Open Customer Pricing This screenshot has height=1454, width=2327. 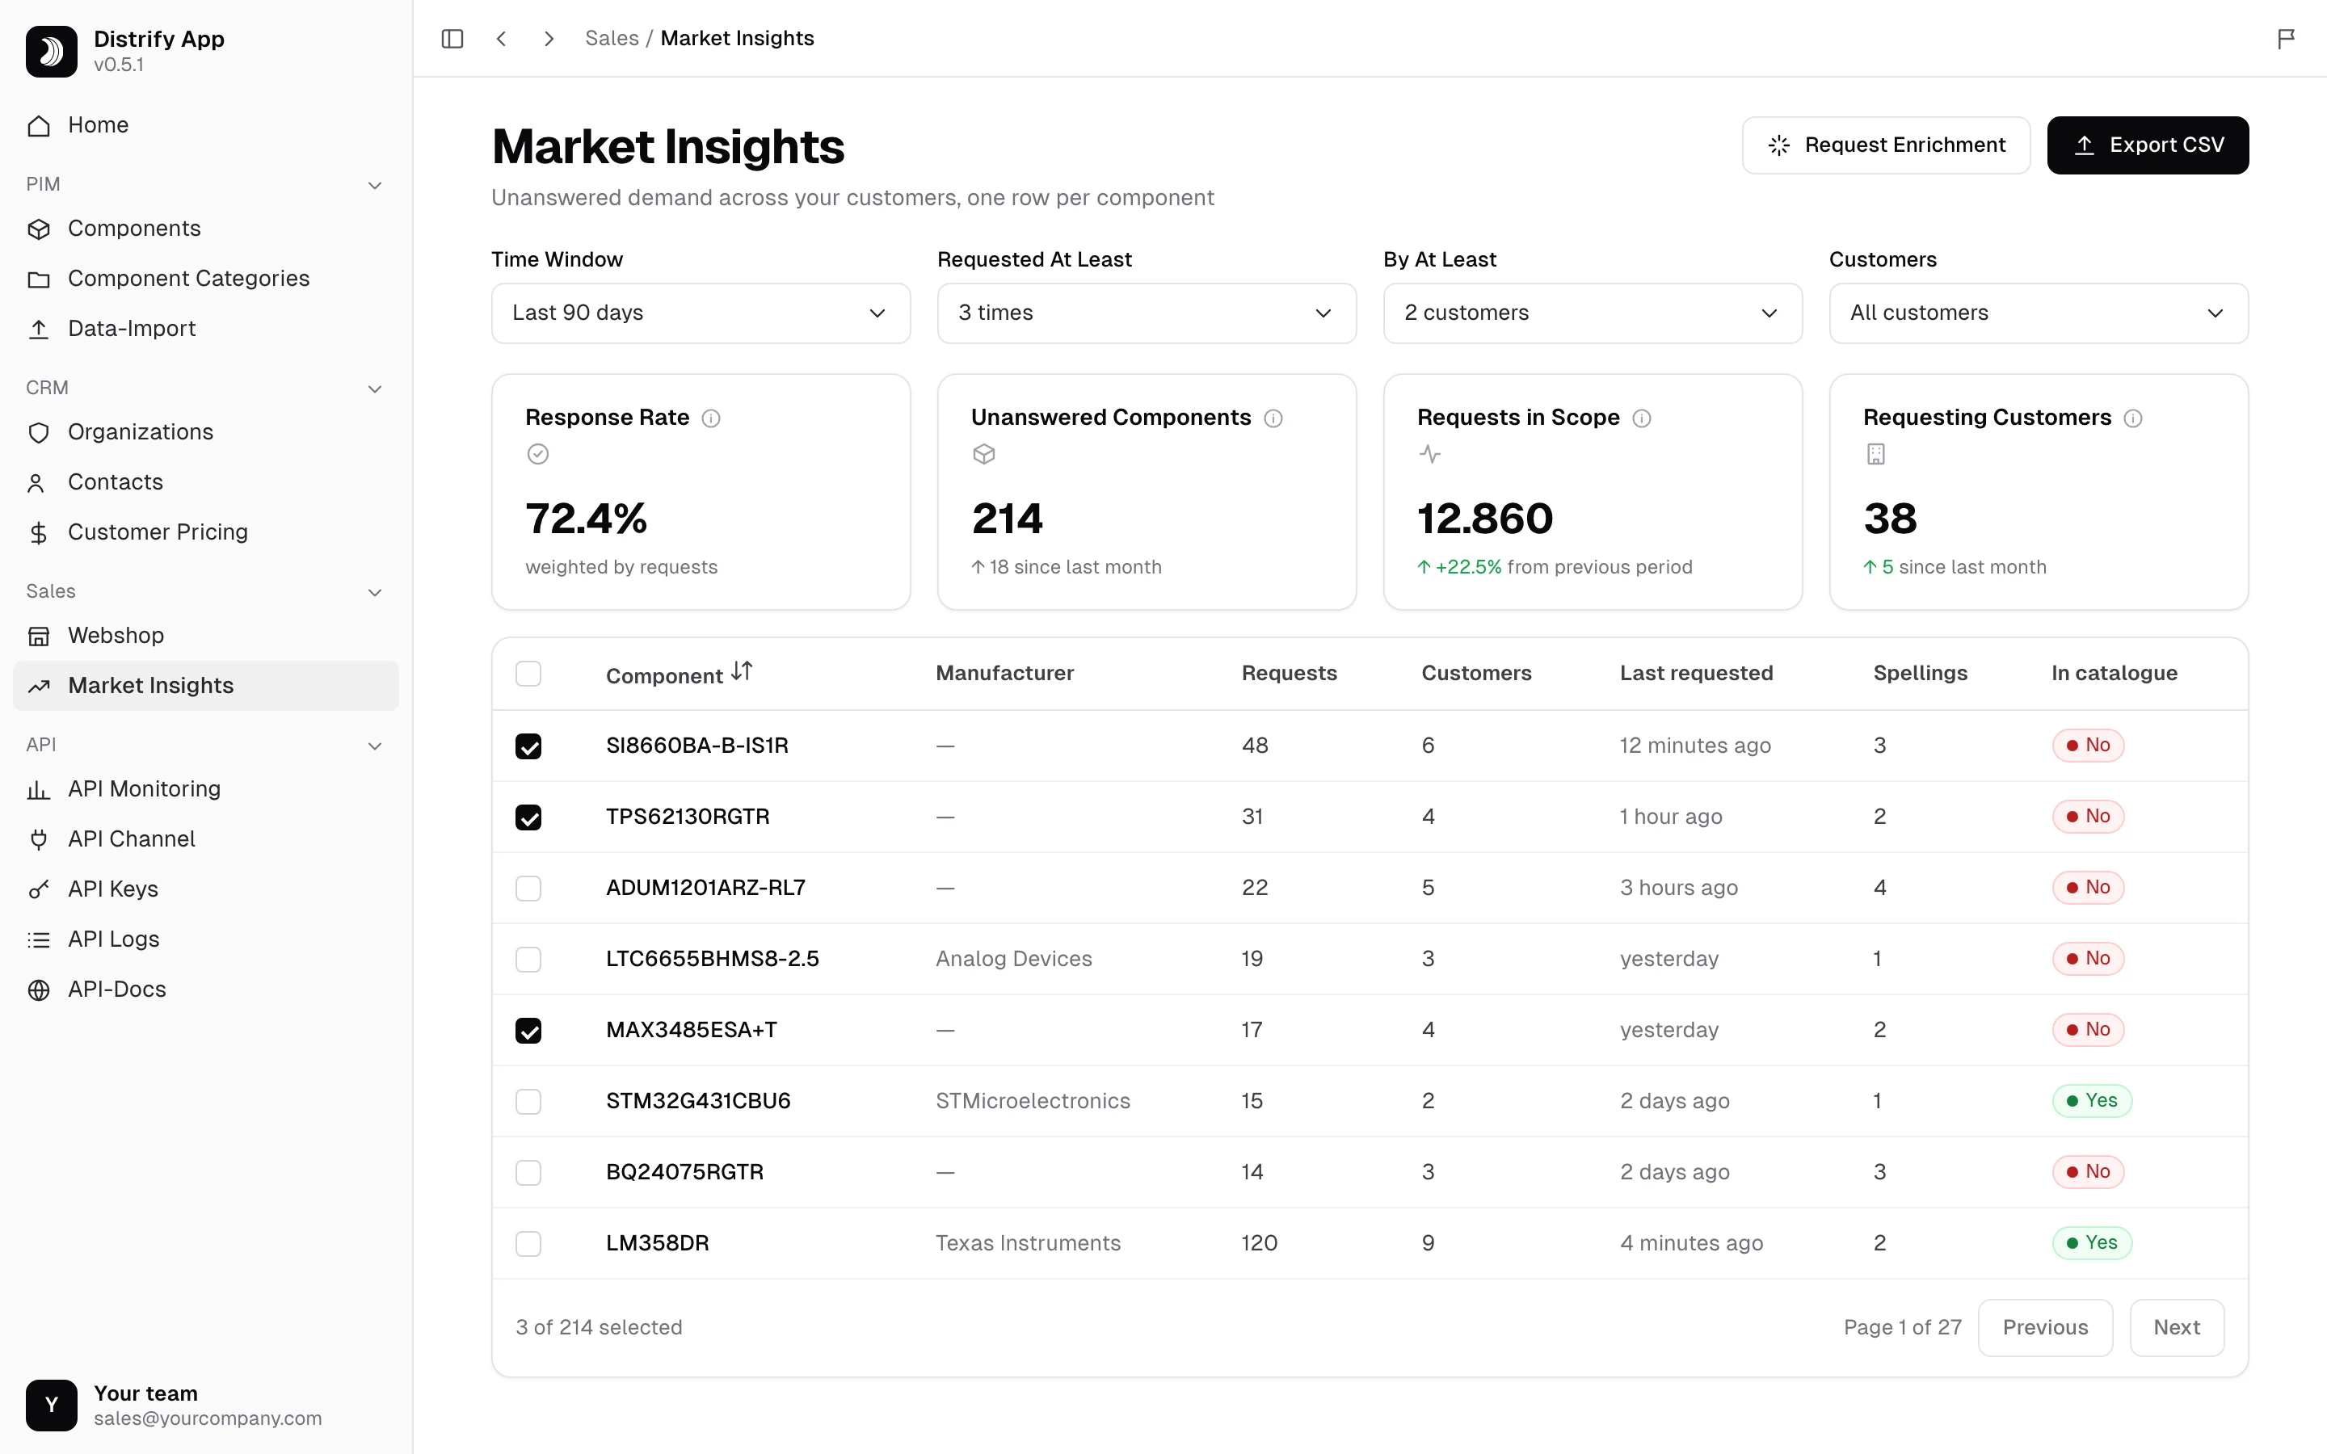point(206,533)
